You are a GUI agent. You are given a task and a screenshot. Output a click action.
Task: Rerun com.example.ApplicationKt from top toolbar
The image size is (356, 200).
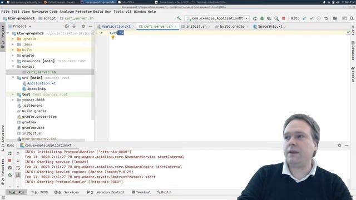pos(255,18)
